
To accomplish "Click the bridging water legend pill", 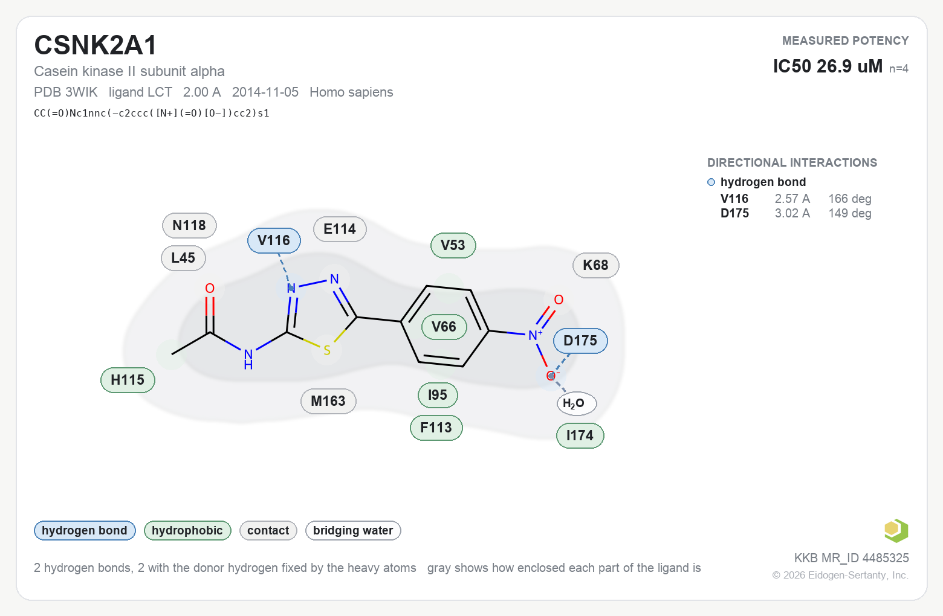I will (x=353, y=530).
